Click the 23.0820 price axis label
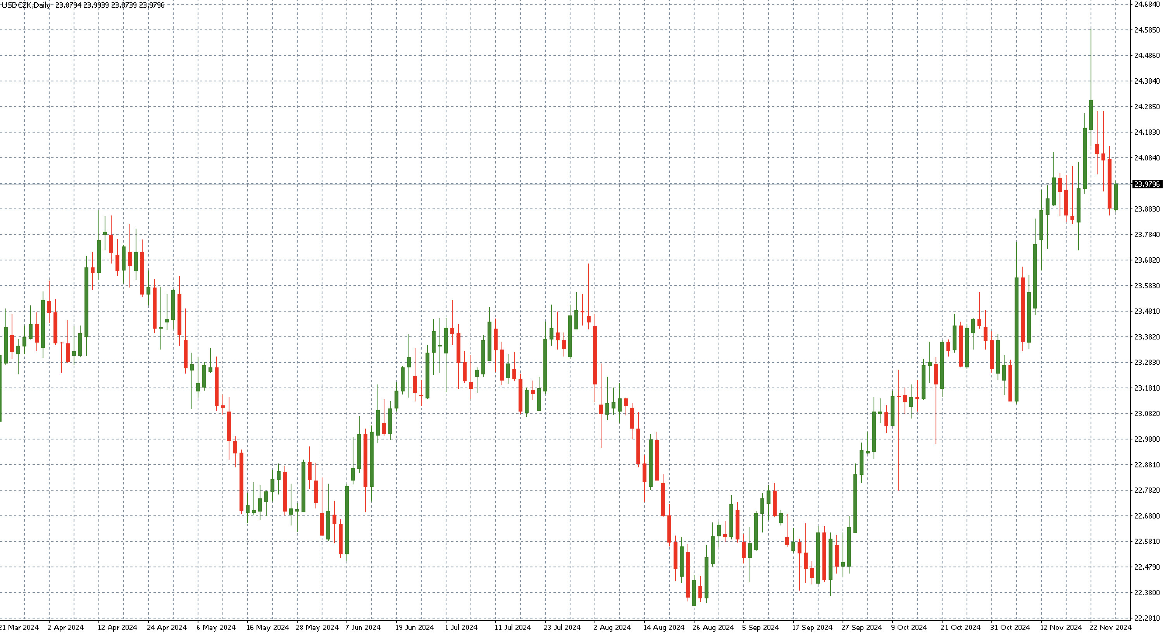 tap(1147, 413)
